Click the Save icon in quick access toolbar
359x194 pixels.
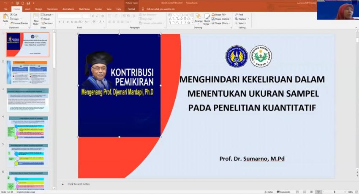[x=28, y=3]
